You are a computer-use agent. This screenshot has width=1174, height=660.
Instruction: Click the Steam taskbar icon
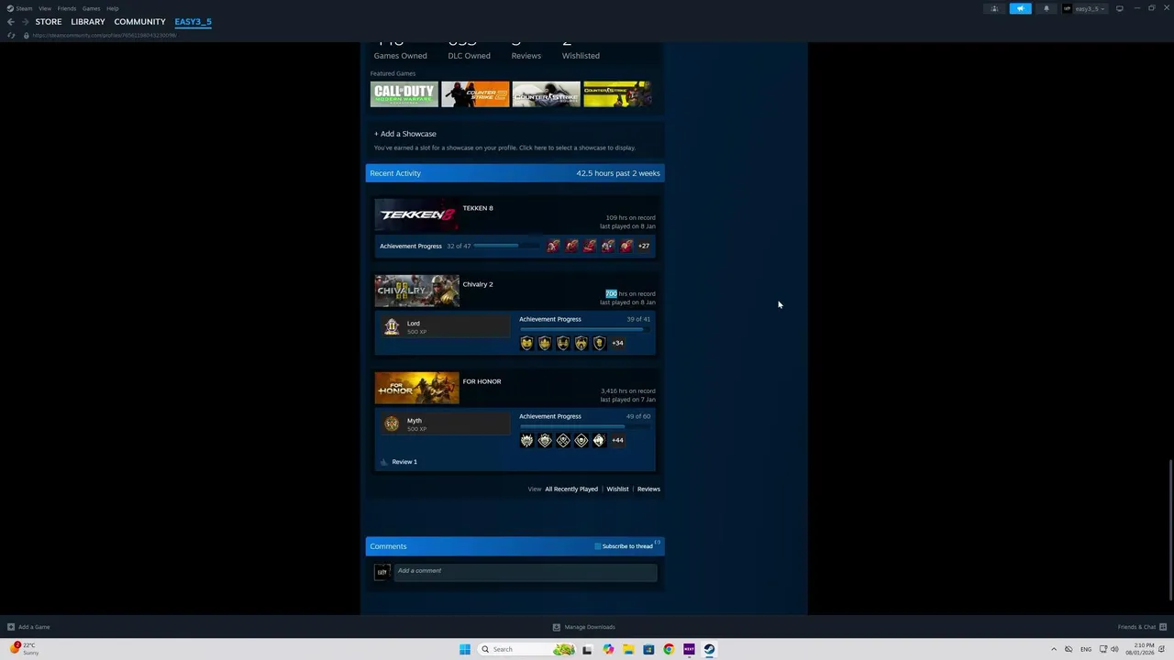click(x=709, y=649)
